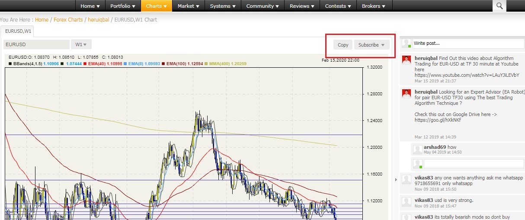
Task: Click the small arrow left of vikas83 post
Action: (x=396, y=179)
